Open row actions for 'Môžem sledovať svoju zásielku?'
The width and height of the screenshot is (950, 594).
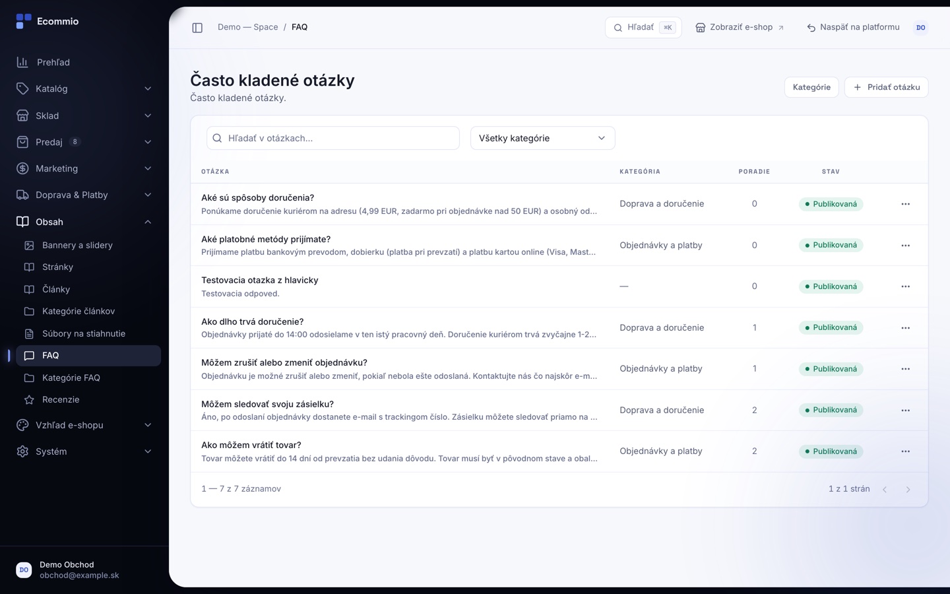point(905,411)
